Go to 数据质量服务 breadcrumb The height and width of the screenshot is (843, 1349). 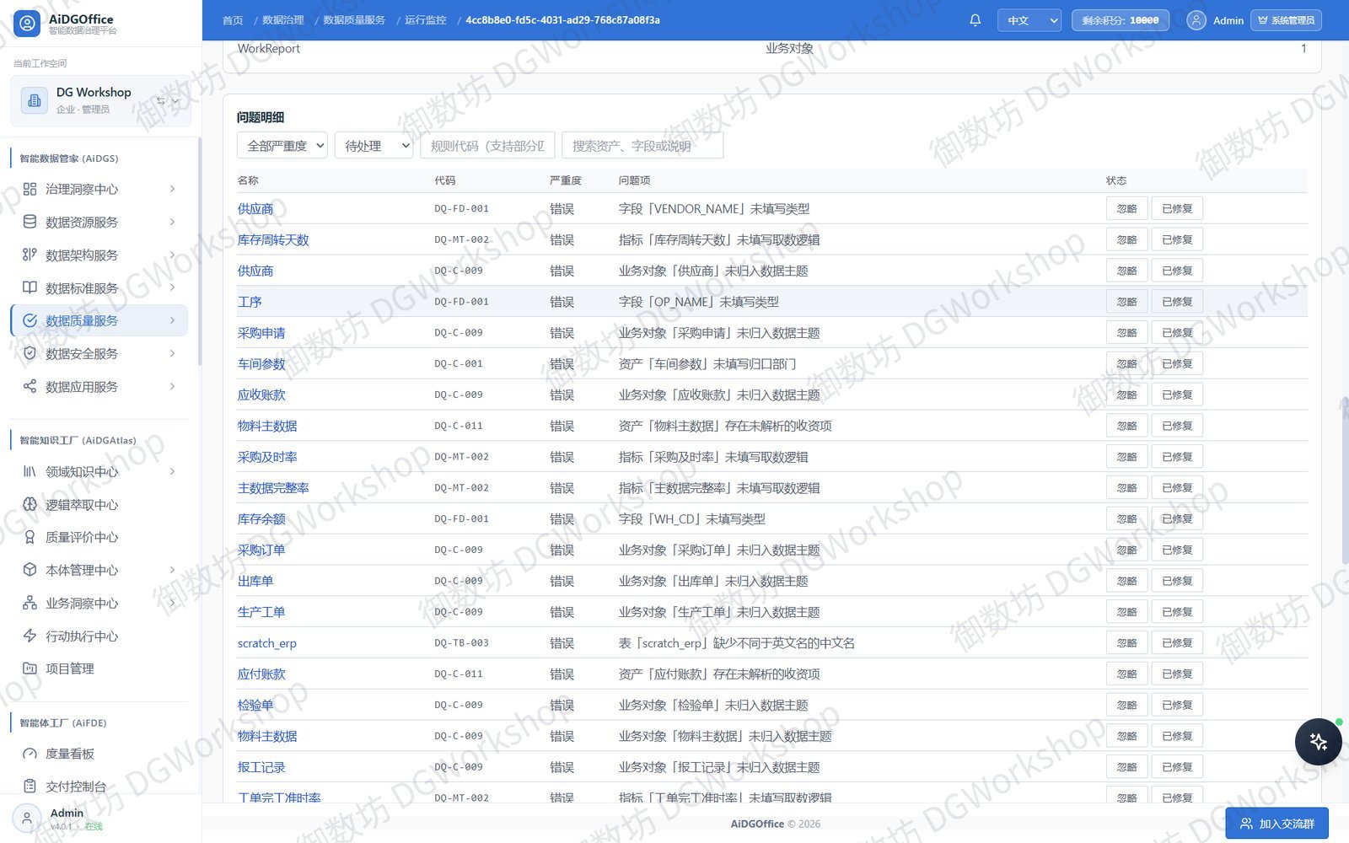[x=354, y=20]
